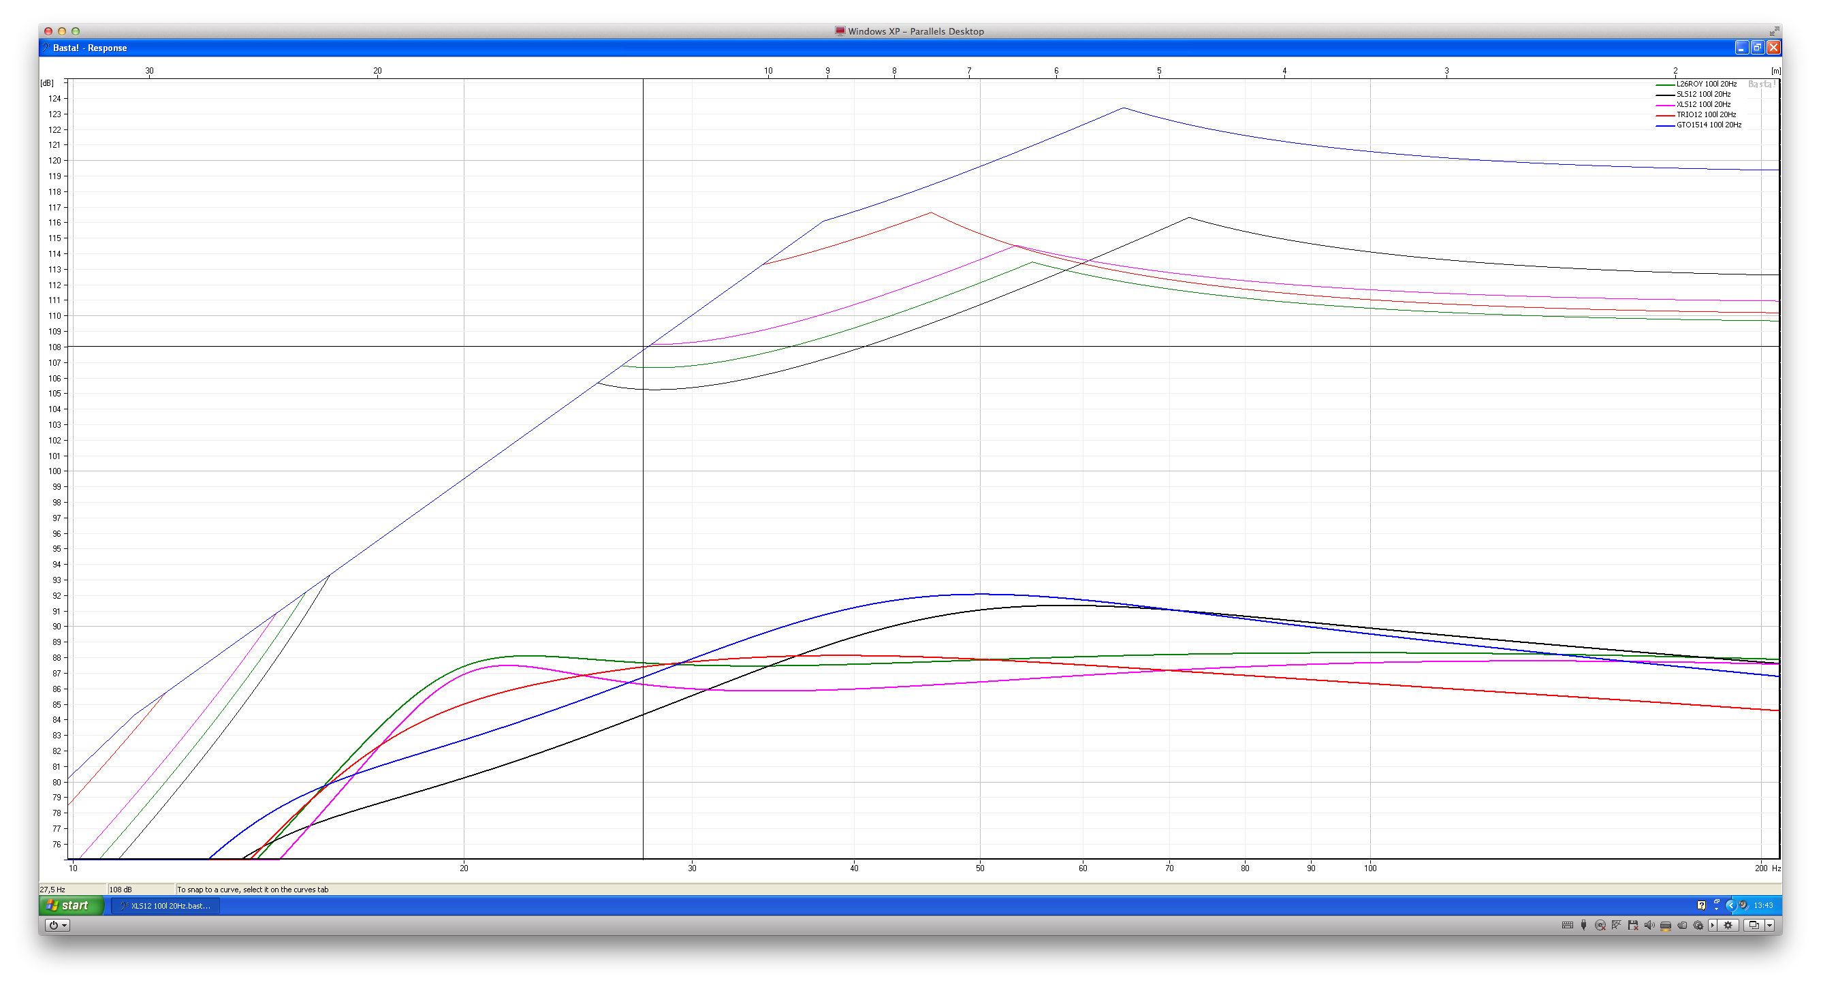Expand hidden tray icons chevron
Screen dimensions: 1821x989
(x=1731, y=906)
